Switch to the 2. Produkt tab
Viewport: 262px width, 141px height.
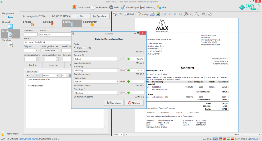52,23
